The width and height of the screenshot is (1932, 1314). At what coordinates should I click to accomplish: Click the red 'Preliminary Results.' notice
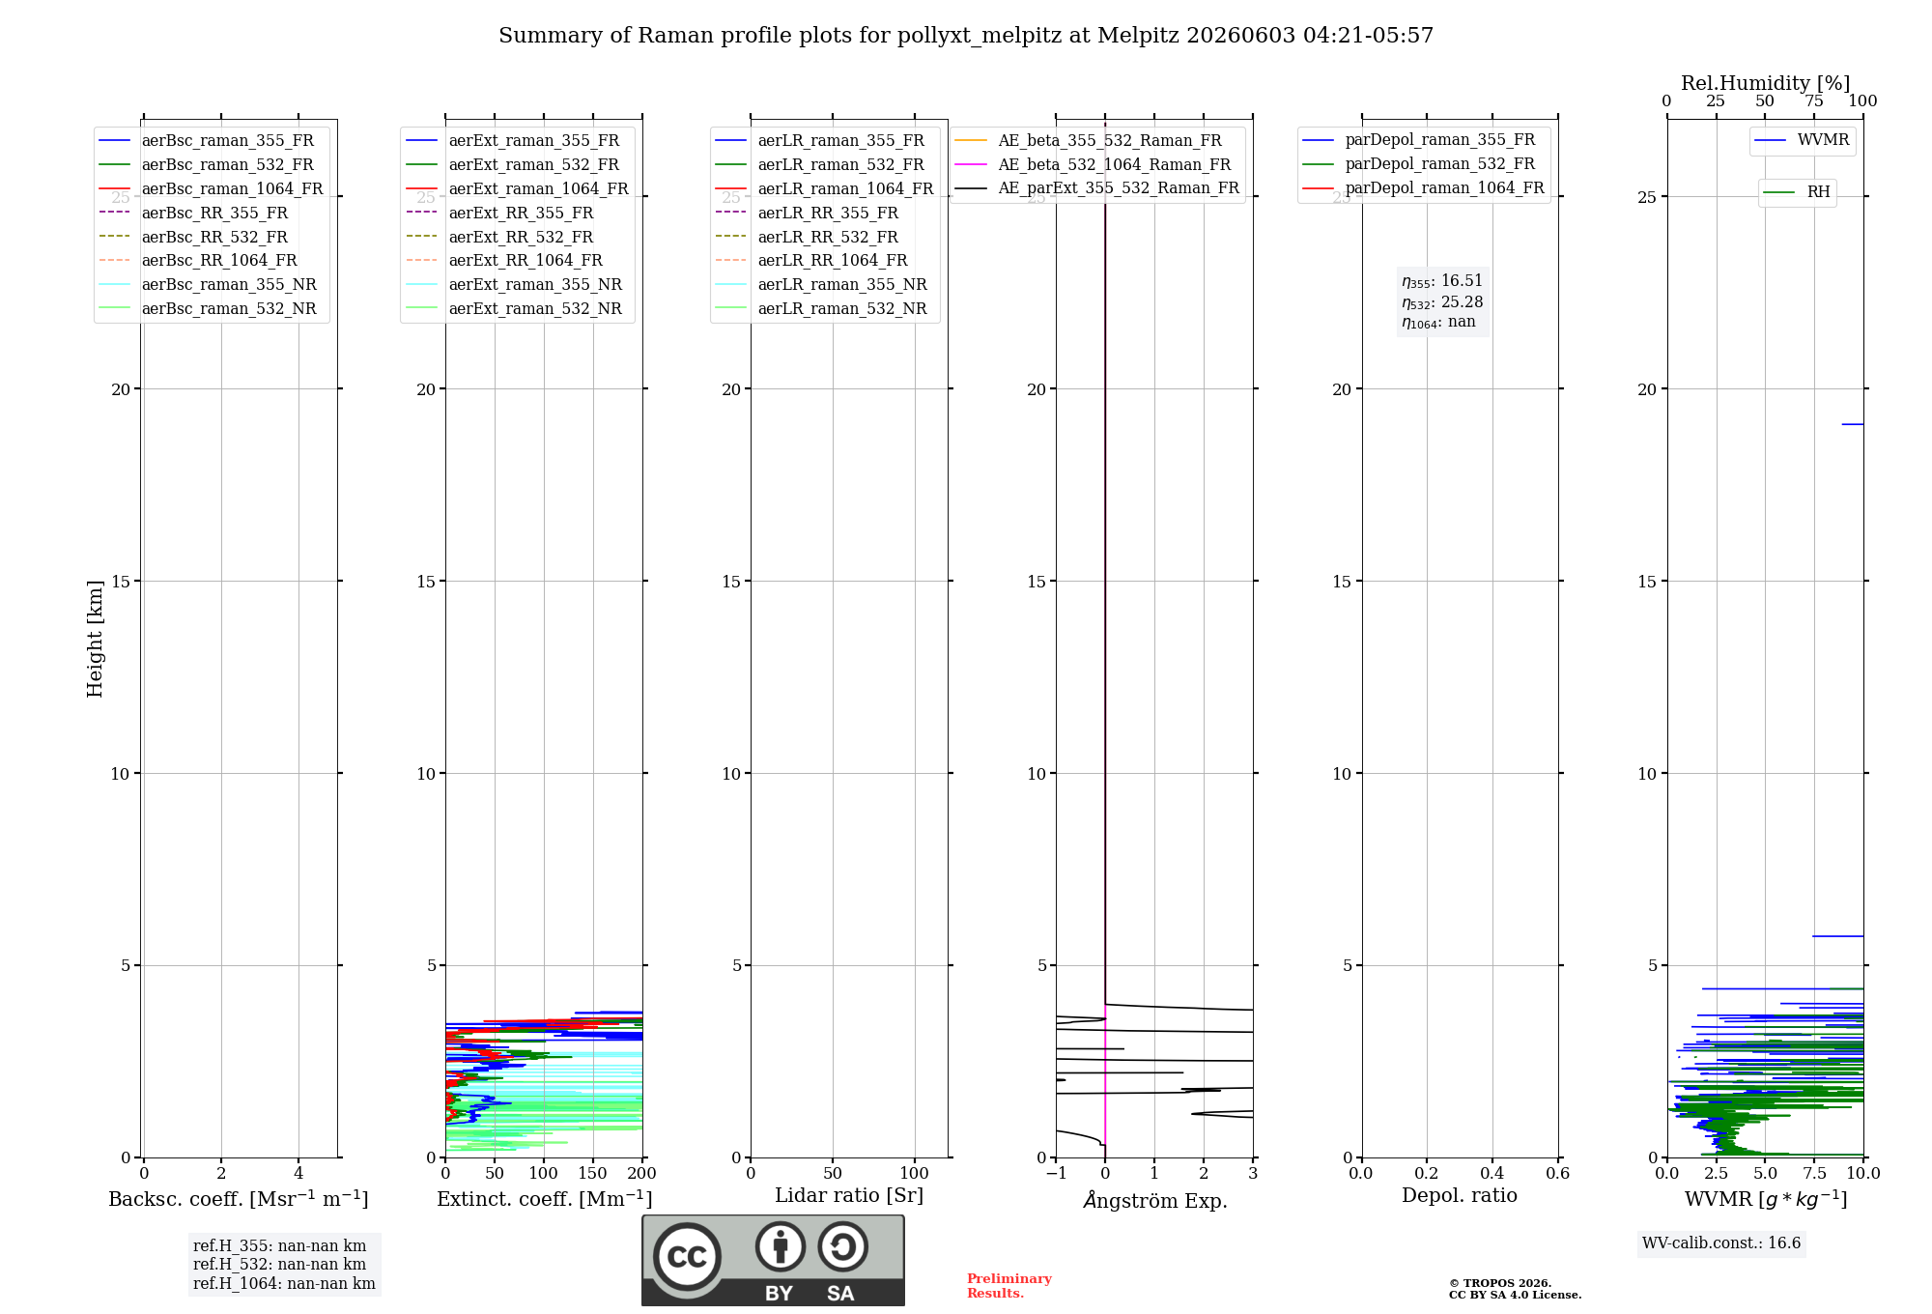point(1009,1286)
